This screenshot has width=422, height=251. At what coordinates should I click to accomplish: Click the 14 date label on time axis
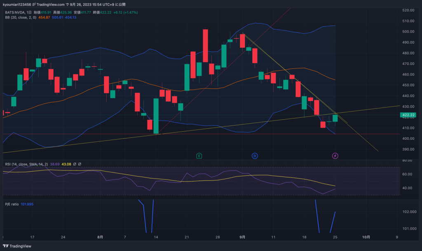[x=156, y=237]
